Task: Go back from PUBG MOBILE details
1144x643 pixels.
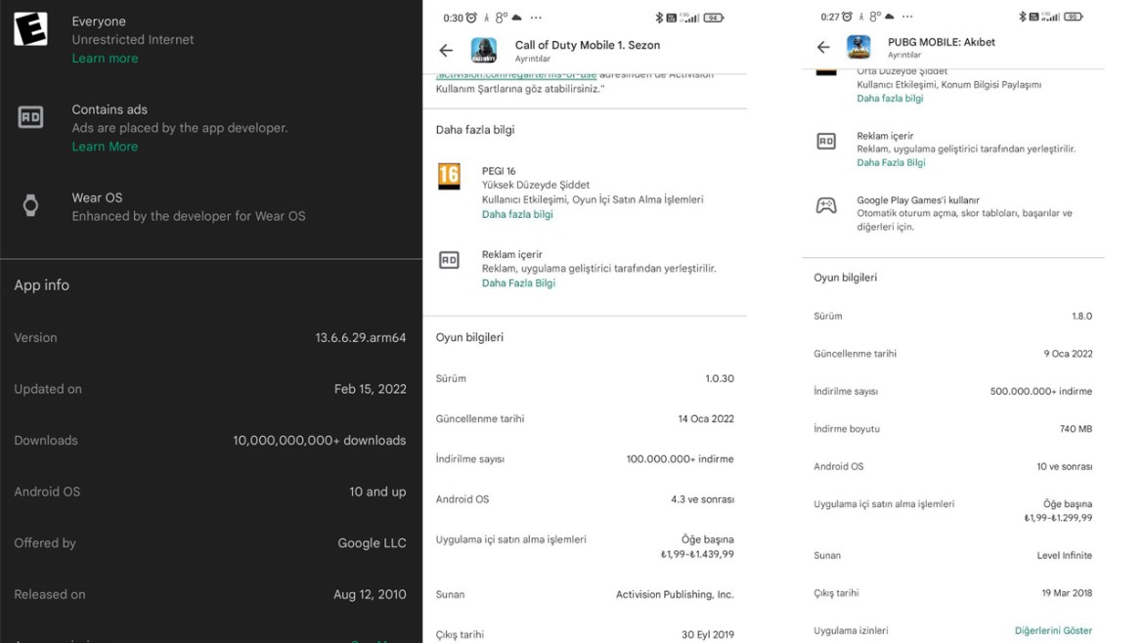Action: click(x=823, y=47)
